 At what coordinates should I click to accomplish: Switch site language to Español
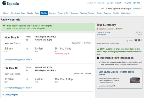click(x=128, y=3)
